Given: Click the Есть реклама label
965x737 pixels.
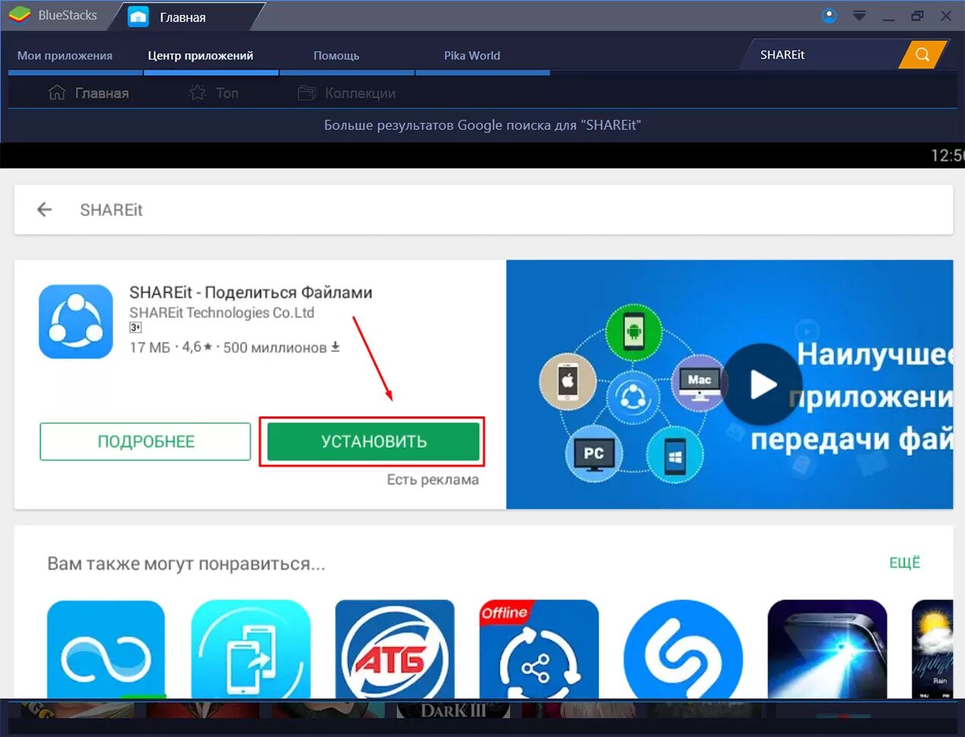Looking at the screenshot, I should point(433,479).
